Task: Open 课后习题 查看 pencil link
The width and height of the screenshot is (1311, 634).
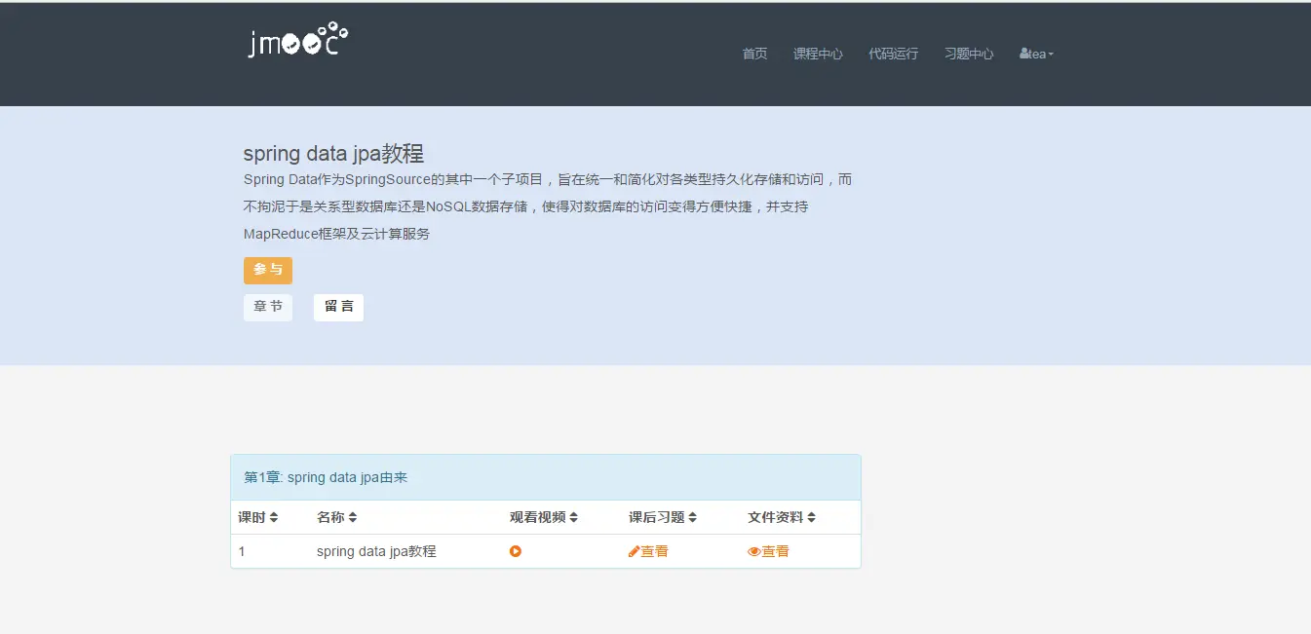Action: (648, 551)
